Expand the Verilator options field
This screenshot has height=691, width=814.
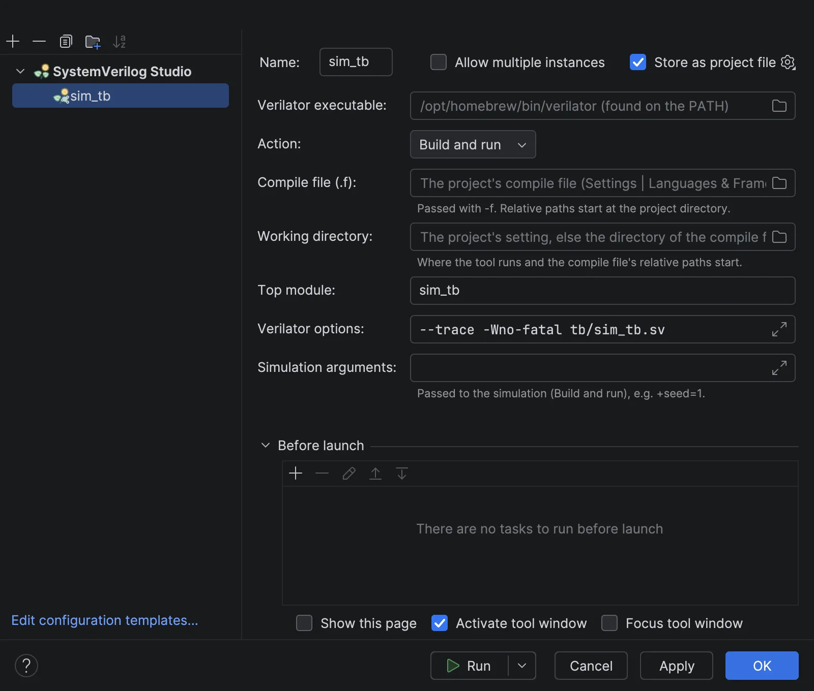coord(779,329)
